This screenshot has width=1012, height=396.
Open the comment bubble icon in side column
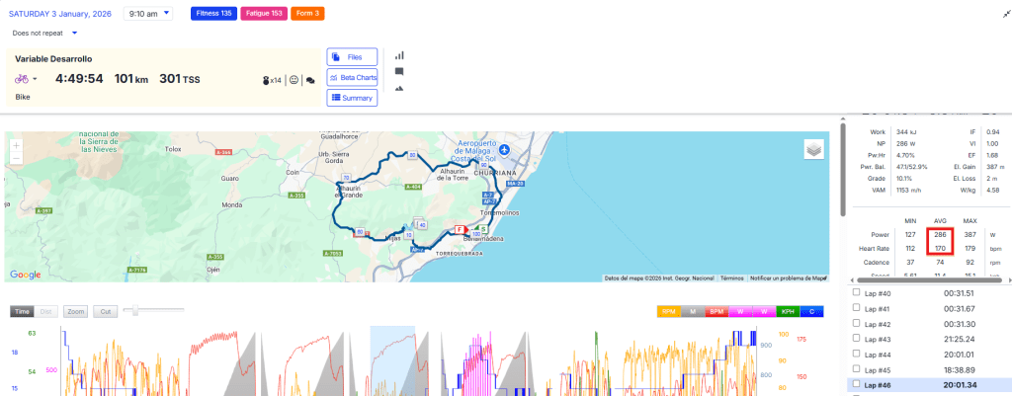(399, 72)
